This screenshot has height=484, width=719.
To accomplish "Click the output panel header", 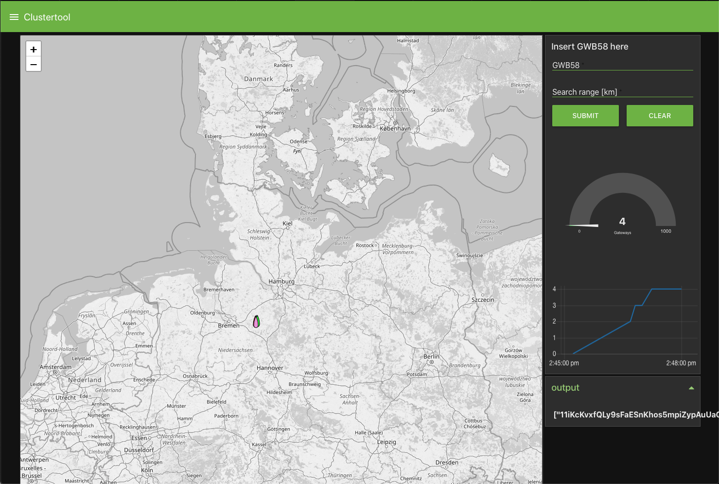I will point(565,388).
